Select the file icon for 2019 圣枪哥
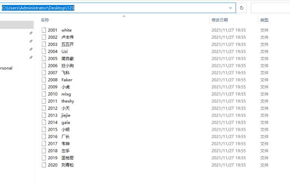 tap(44, 158)
